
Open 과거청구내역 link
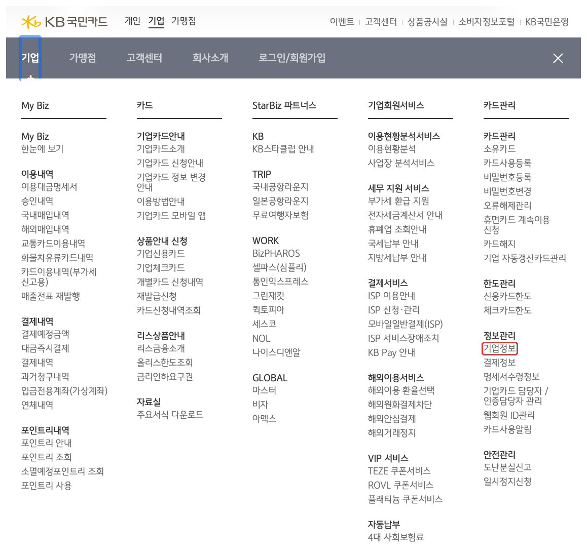click(45, 377)
